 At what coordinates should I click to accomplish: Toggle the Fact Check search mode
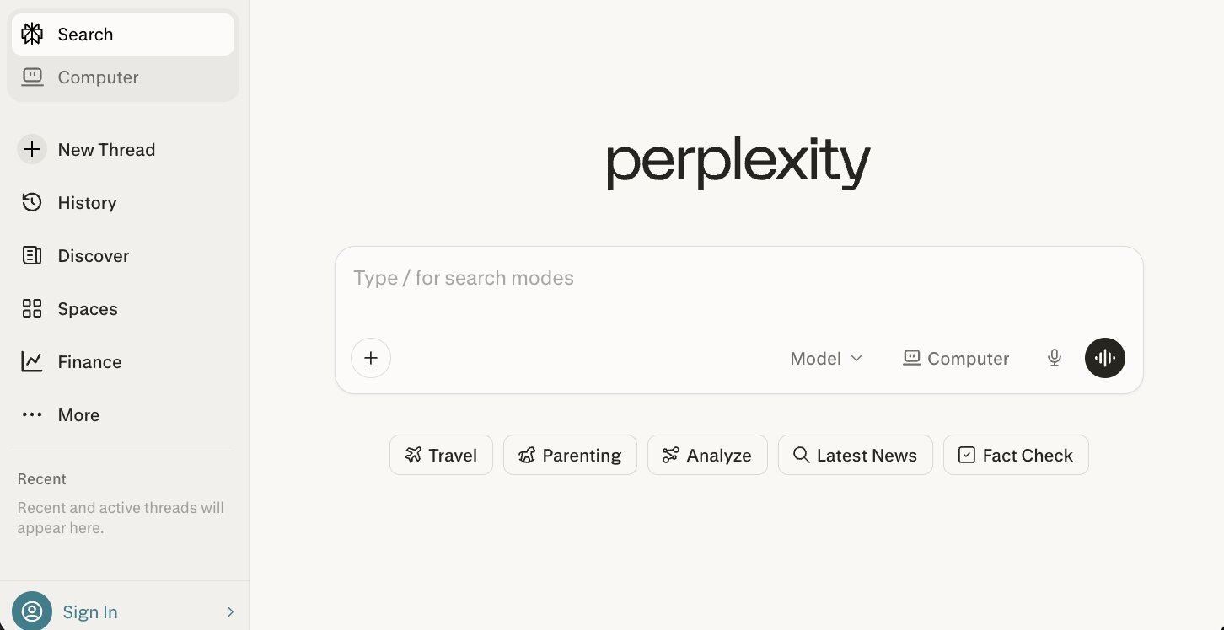1016,455
